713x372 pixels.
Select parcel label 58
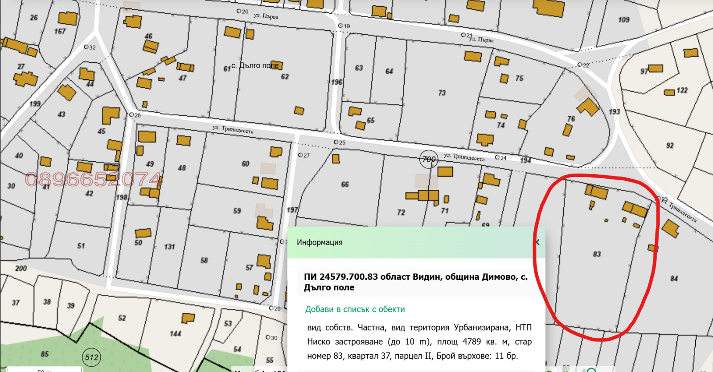(204, 260)
